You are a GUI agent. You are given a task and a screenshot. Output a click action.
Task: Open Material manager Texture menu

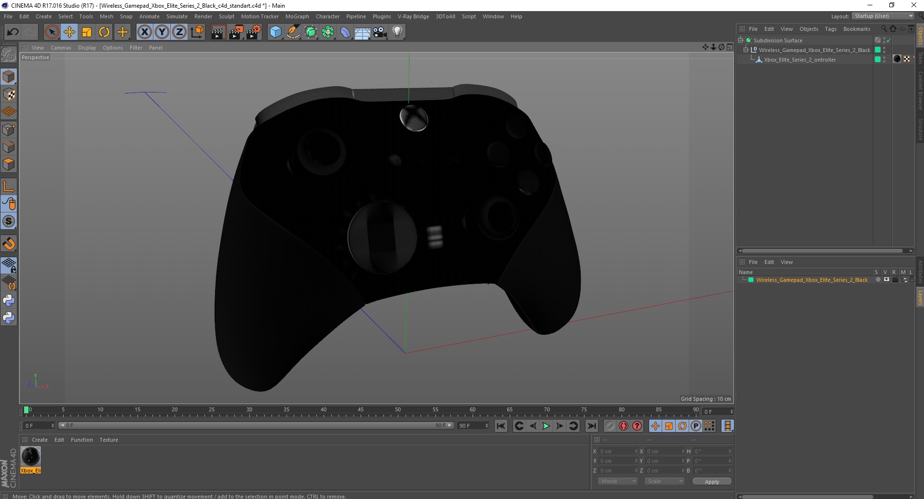[x=109, y=440]
